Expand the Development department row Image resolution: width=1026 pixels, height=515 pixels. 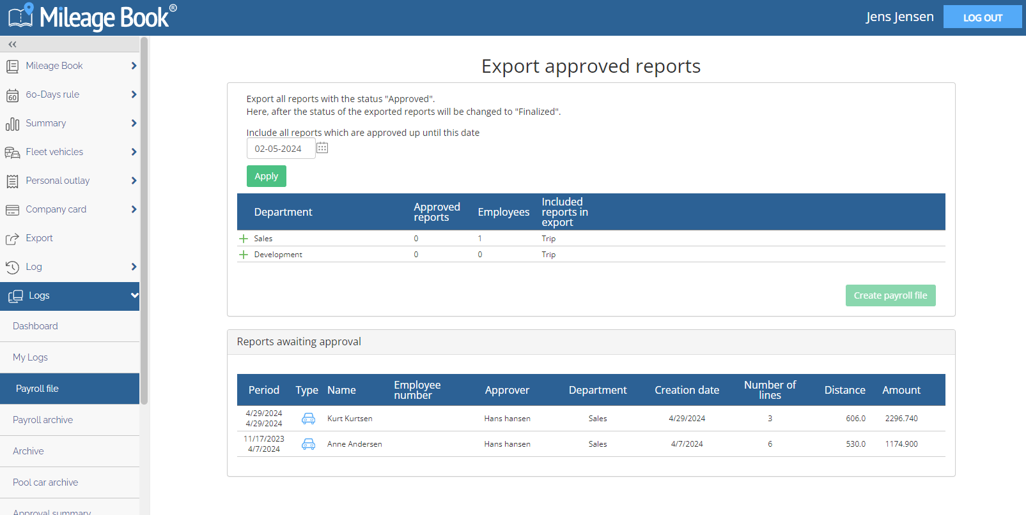pos(244,255)
